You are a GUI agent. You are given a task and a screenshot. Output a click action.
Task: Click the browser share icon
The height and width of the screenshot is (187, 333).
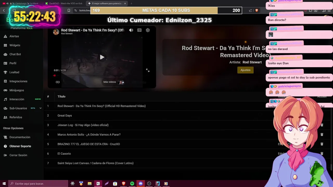tap(250, 10)
